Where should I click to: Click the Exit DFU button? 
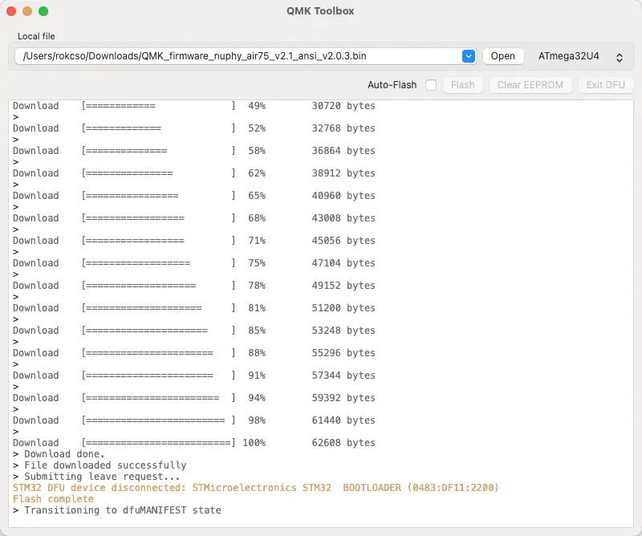point(606,85)
